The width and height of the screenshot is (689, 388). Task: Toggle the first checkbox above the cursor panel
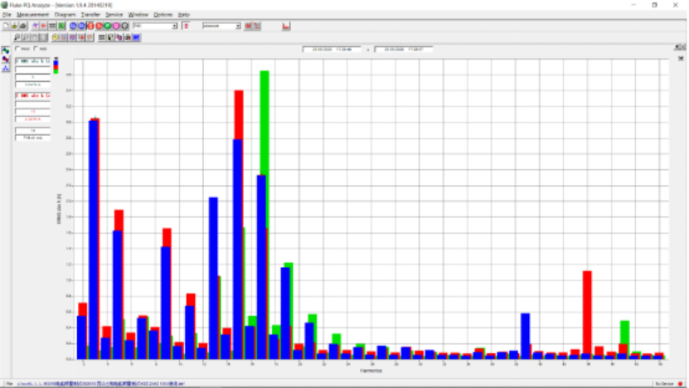[17, 48]
